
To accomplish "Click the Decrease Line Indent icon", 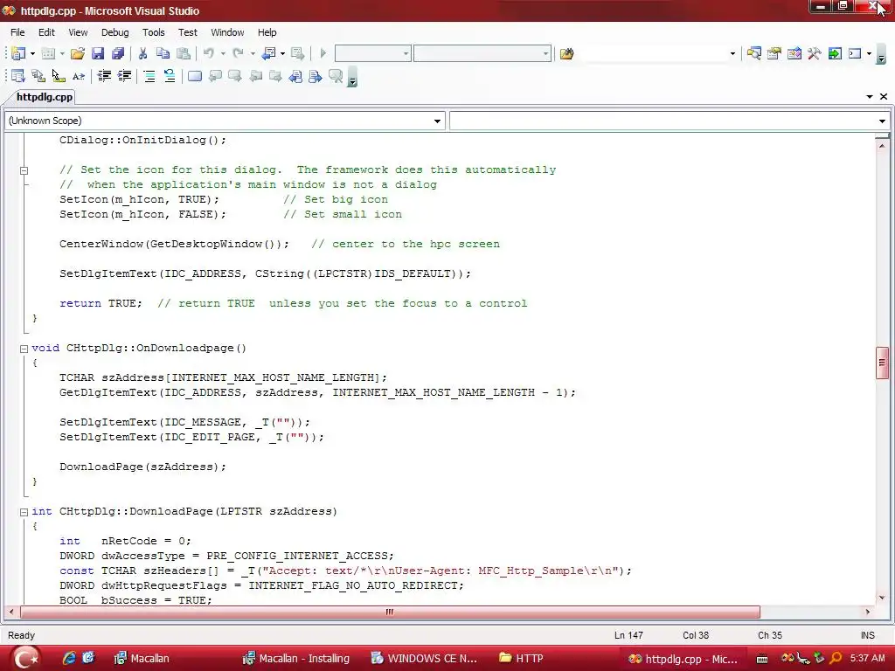I will pos(104,76).
